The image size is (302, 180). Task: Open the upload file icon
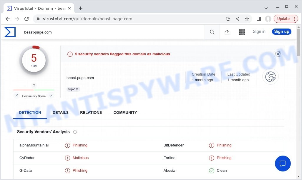pos(227,32)
